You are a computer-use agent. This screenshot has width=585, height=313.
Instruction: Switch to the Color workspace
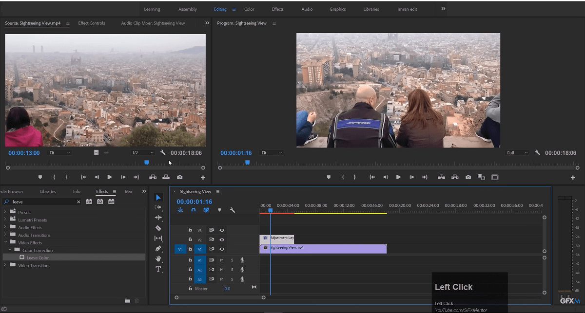click(x=249, y=9)
